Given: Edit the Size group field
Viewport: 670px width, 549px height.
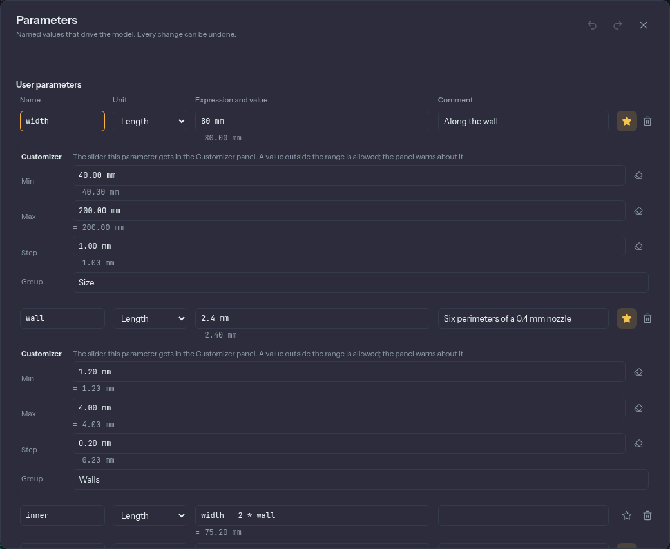Looking at the screenshot, I should point(361,282).
